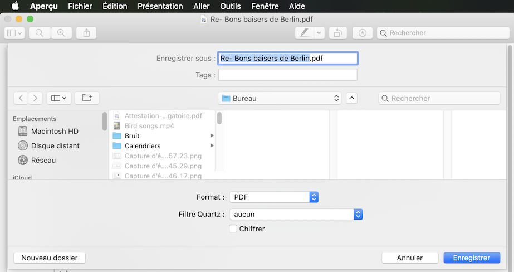Collapse the dialog with the chevron-up button

pyautogui.click(x=351, y=98)
